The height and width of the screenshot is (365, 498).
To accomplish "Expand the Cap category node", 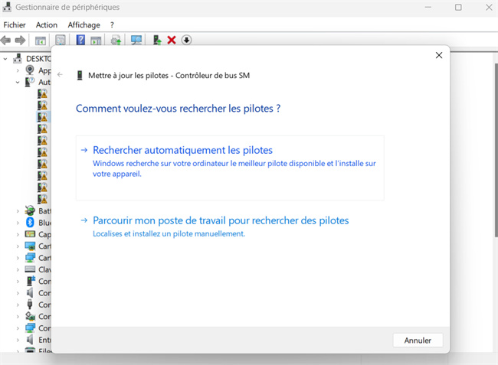I will point(18,234).
